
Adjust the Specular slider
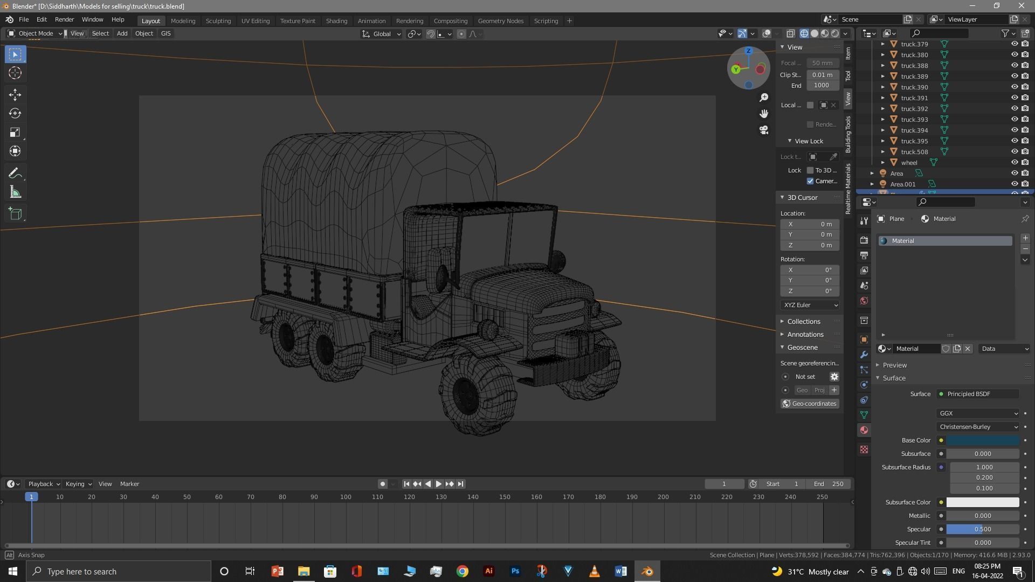click(983, 529)
